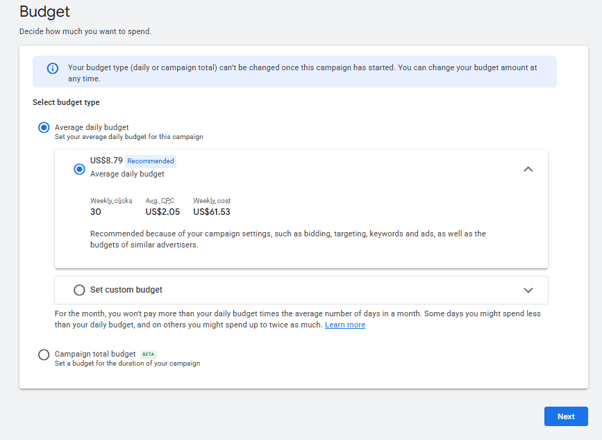The width and height of the screenshot is (602, 440).
Task: Click the Campaign total budget label text
Action: (x=95, y=354)
